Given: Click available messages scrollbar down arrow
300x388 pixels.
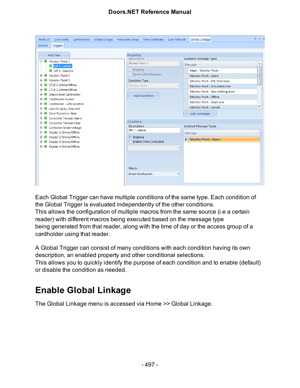Looking at the screenshot, I should click(259, 107).
